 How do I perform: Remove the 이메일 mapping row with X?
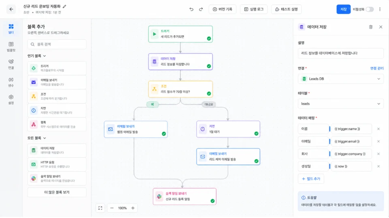[x=378, y=141]
